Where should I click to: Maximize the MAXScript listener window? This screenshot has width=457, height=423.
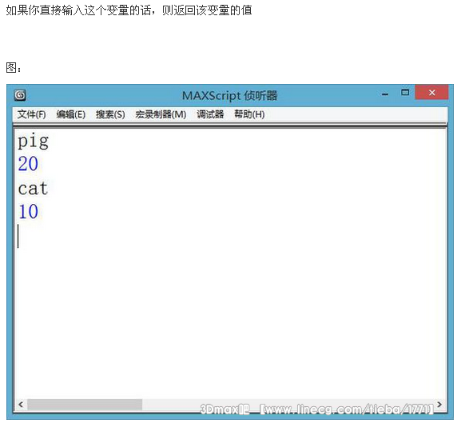(x=405, y=93)
